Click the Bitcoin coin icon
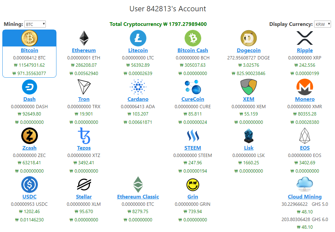Image resolution: width=335 pixels, height=232 pixels. pyautogui.click(x=29, y=38)
